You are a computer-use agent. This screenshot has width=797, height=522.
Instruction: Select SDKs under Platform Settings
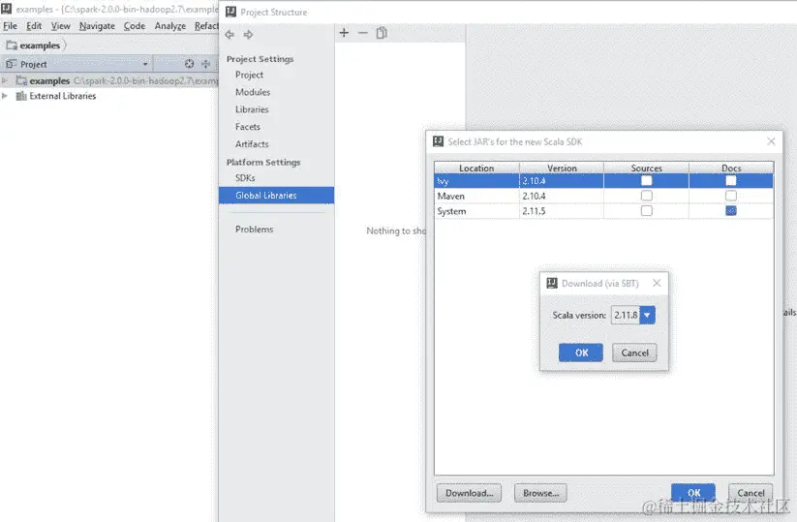(245, 178)
